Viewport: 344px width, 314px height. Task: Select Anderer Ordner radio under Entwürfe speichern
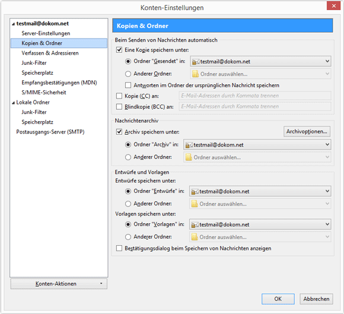(x=128, y=204)
